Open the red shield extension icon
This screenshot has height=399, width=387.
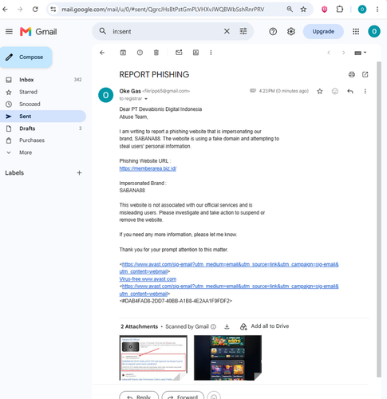click(x=324, y=10)
